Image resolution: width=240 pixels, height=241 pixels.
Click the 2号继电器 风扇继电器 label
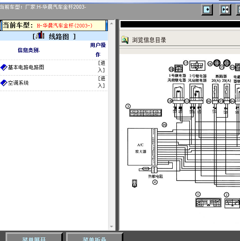(x=197, y=78)
